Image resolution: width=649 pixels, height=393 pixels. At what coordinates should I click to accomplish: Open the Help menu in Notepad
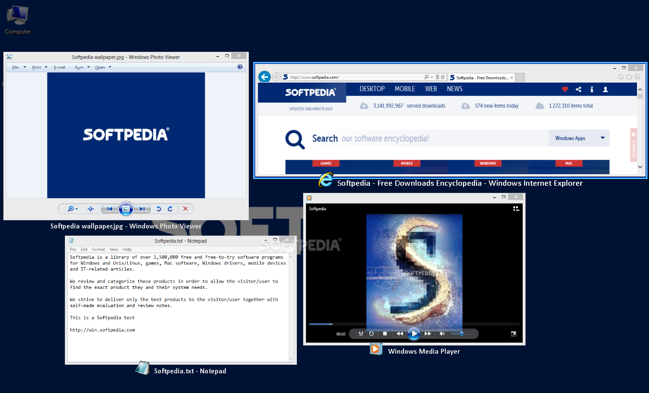point(127,250)
